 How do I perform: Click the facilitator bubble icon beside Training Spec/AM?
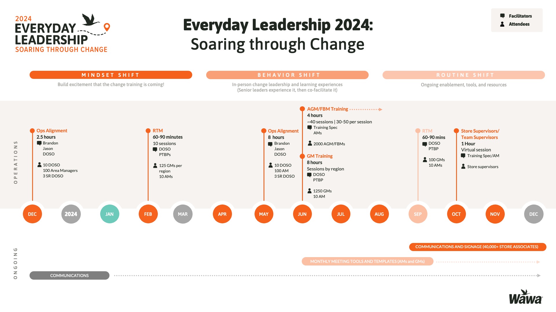(463, 156)
